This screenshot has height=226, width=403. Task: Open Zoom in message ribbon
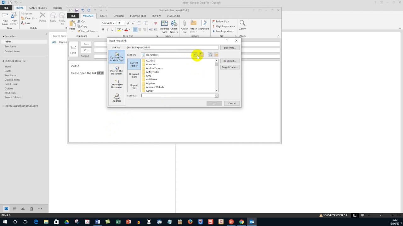click(x=242, y=25)
